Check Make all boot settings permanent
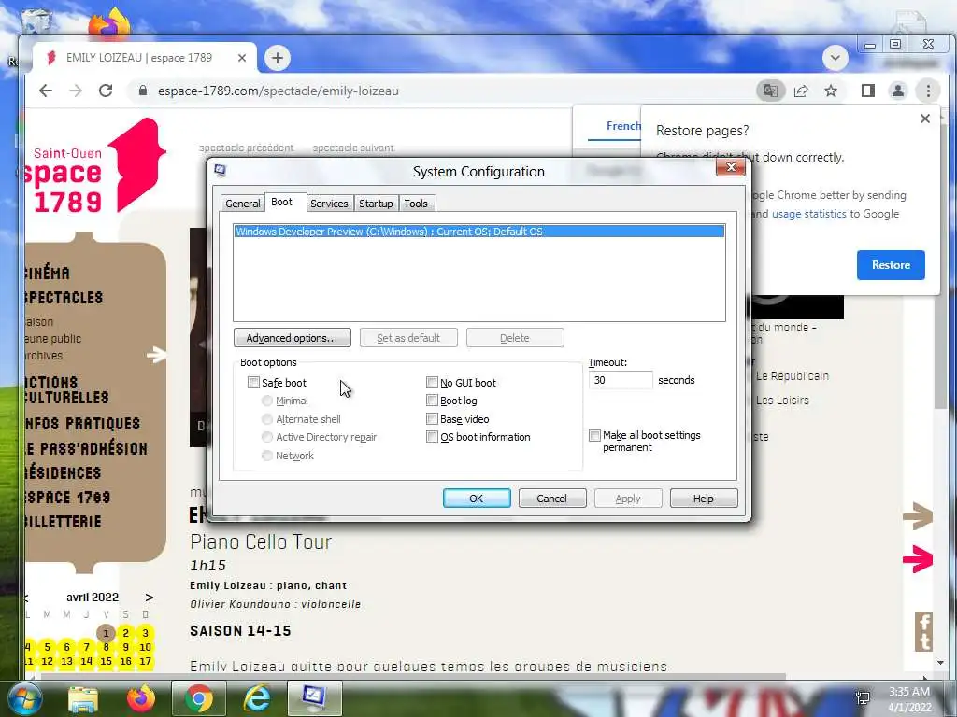This screenshot has width=957, height=717. (594, 435)
